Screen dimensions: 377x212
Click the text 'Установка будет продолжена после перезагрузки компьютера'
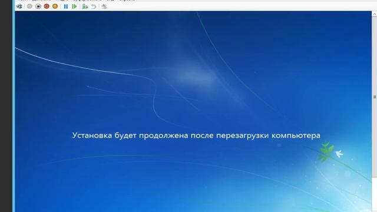point(196,135)
